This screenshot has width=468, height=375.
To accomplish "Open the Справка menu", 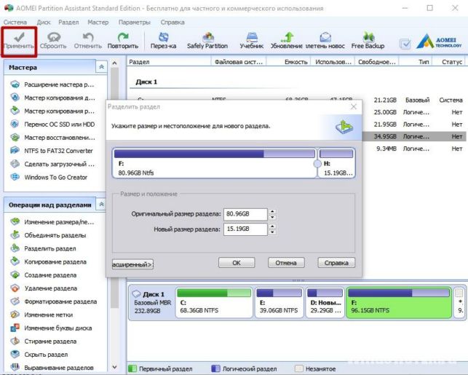I will pos(172,22).
